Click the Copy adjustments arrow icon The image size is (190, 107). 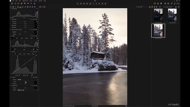pyautogui.click(x=172, y=4)
